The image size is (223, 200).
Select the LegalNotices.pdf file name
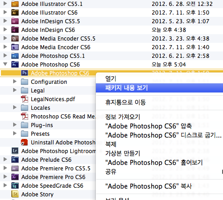(x=53, y=99)
